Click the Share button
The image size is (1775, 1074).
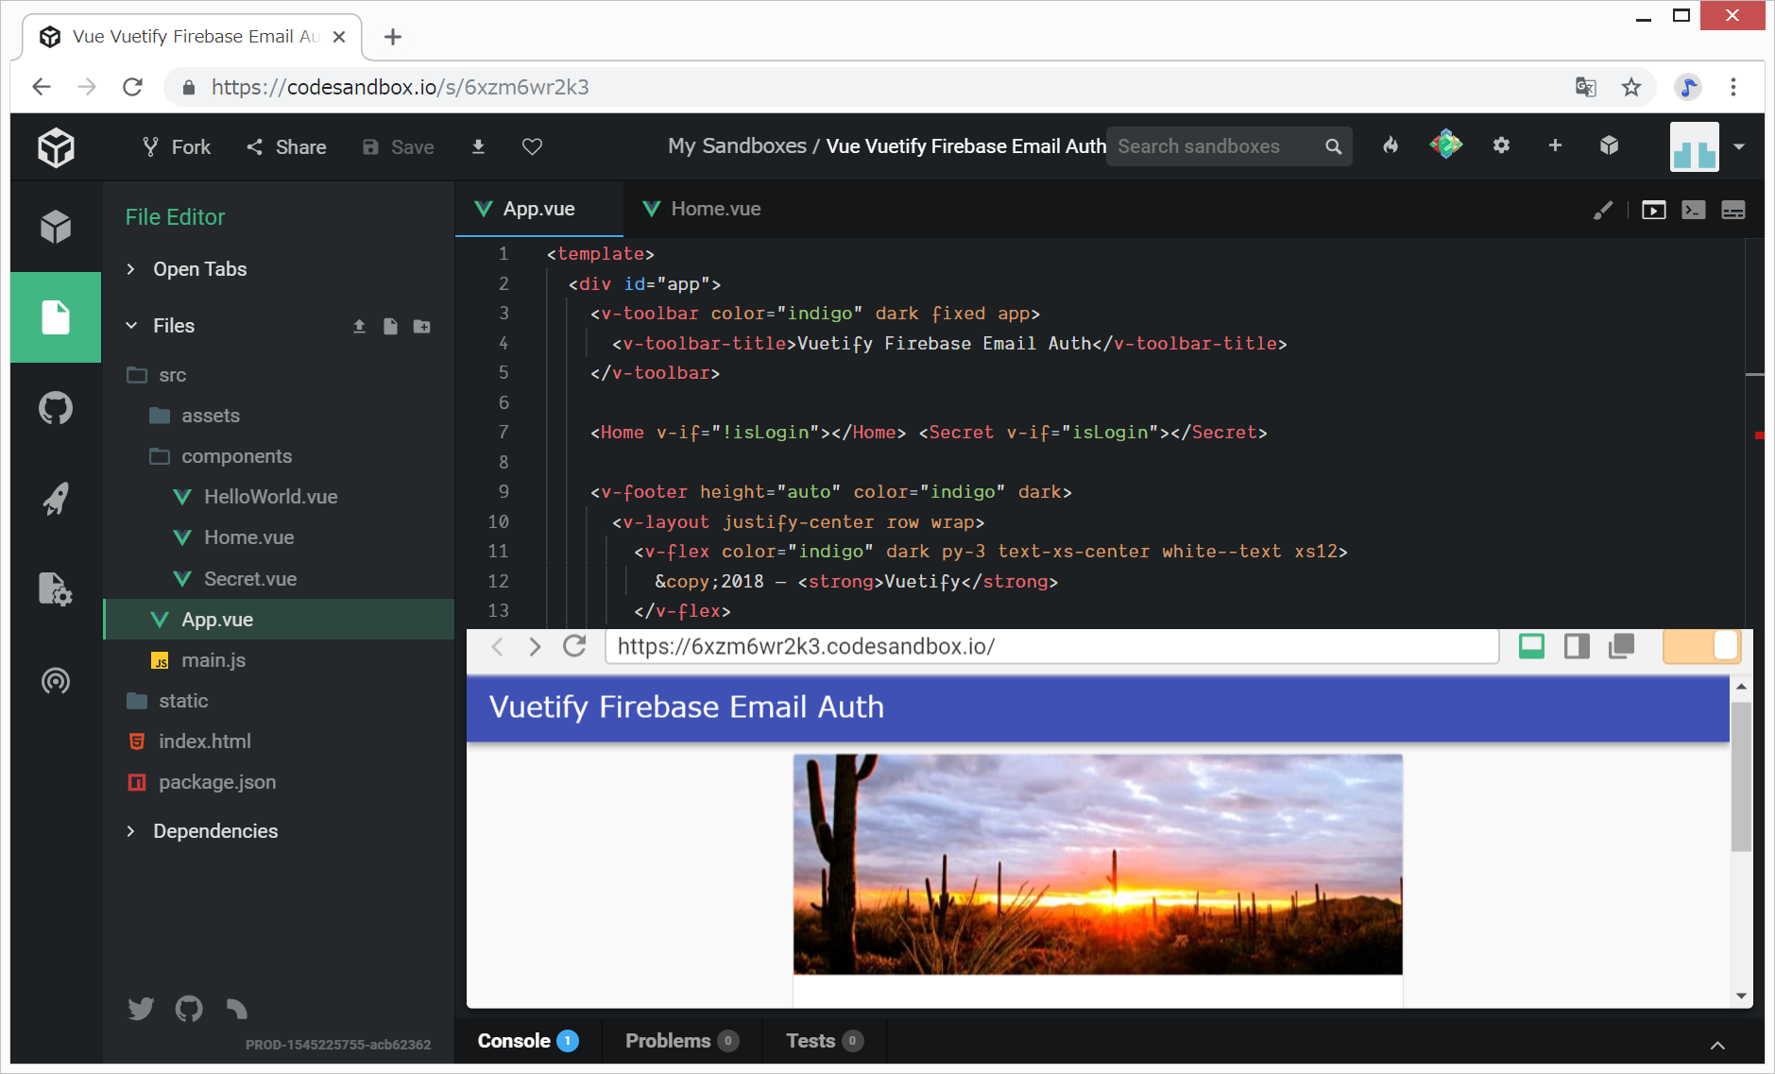[x=286, y=146]
